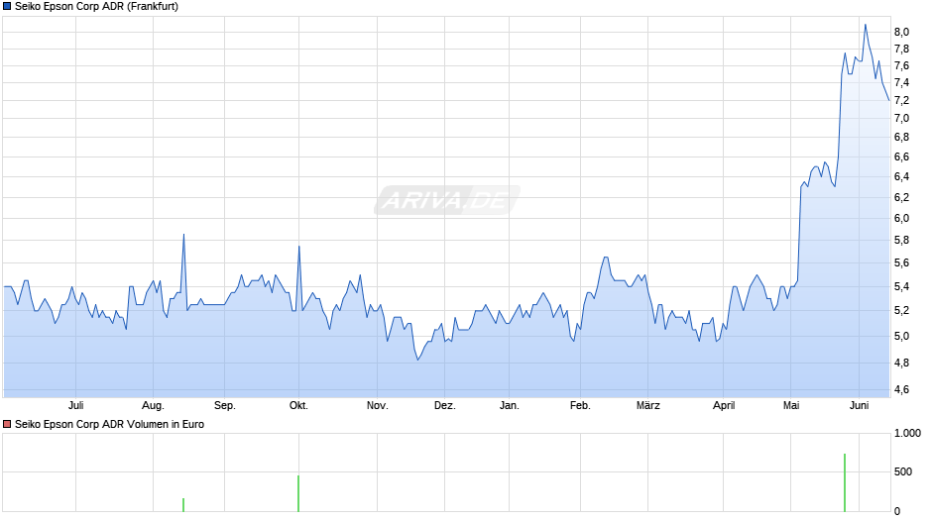This screenshot has height=521, width=932.
Task: Click the 6,6 price axis value
Action: click(901, 156)
